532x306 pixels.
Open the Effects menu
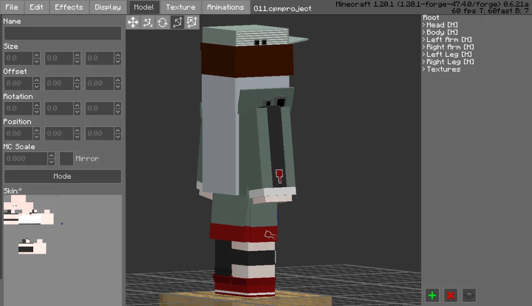coord(69,7)
